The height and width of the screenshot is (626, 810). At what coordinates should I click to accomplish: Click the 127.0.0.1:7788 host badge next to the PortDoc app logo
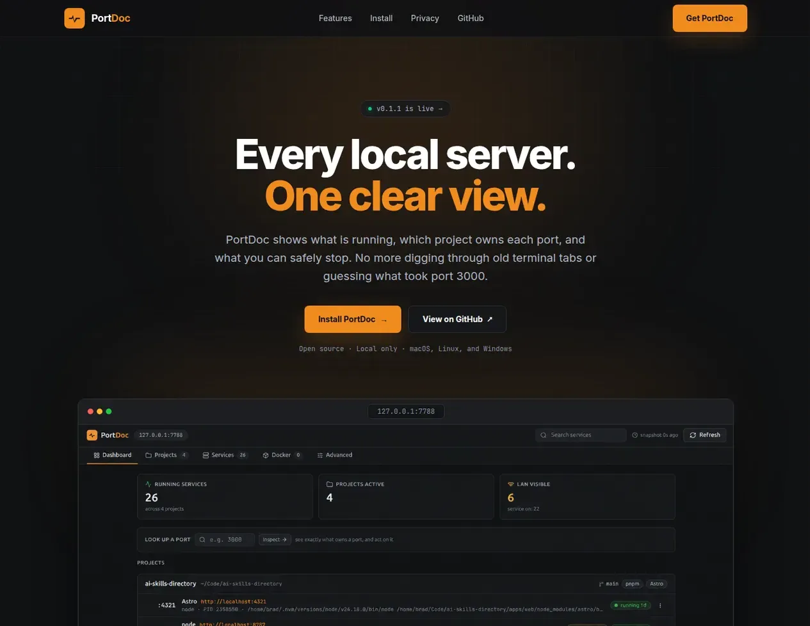coord(161,435)
